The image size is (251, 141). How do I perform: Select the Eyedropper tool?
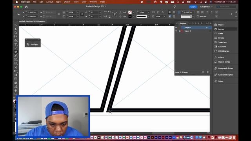pyautogui.click(x=16, y=87)
